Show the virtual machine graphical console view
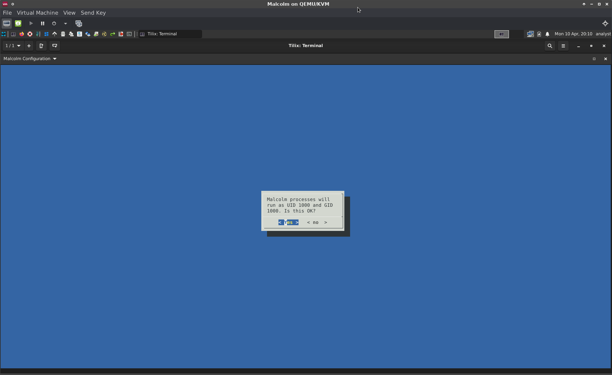 point(7,24)
